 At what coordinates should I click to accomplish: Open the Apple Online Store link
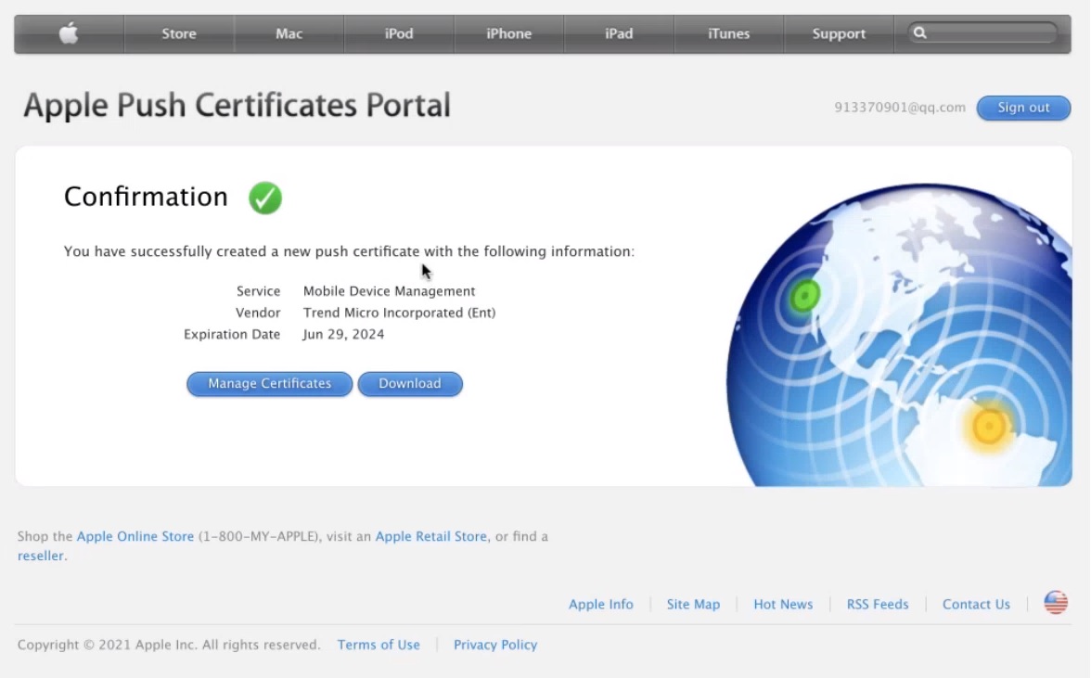pyautogui.click(x=135, y=536)
